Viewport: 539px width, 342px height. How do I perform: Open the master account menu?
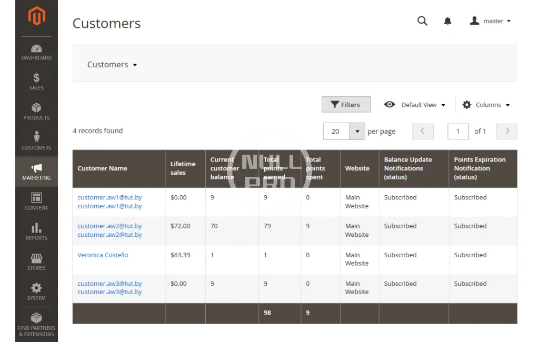490,21
